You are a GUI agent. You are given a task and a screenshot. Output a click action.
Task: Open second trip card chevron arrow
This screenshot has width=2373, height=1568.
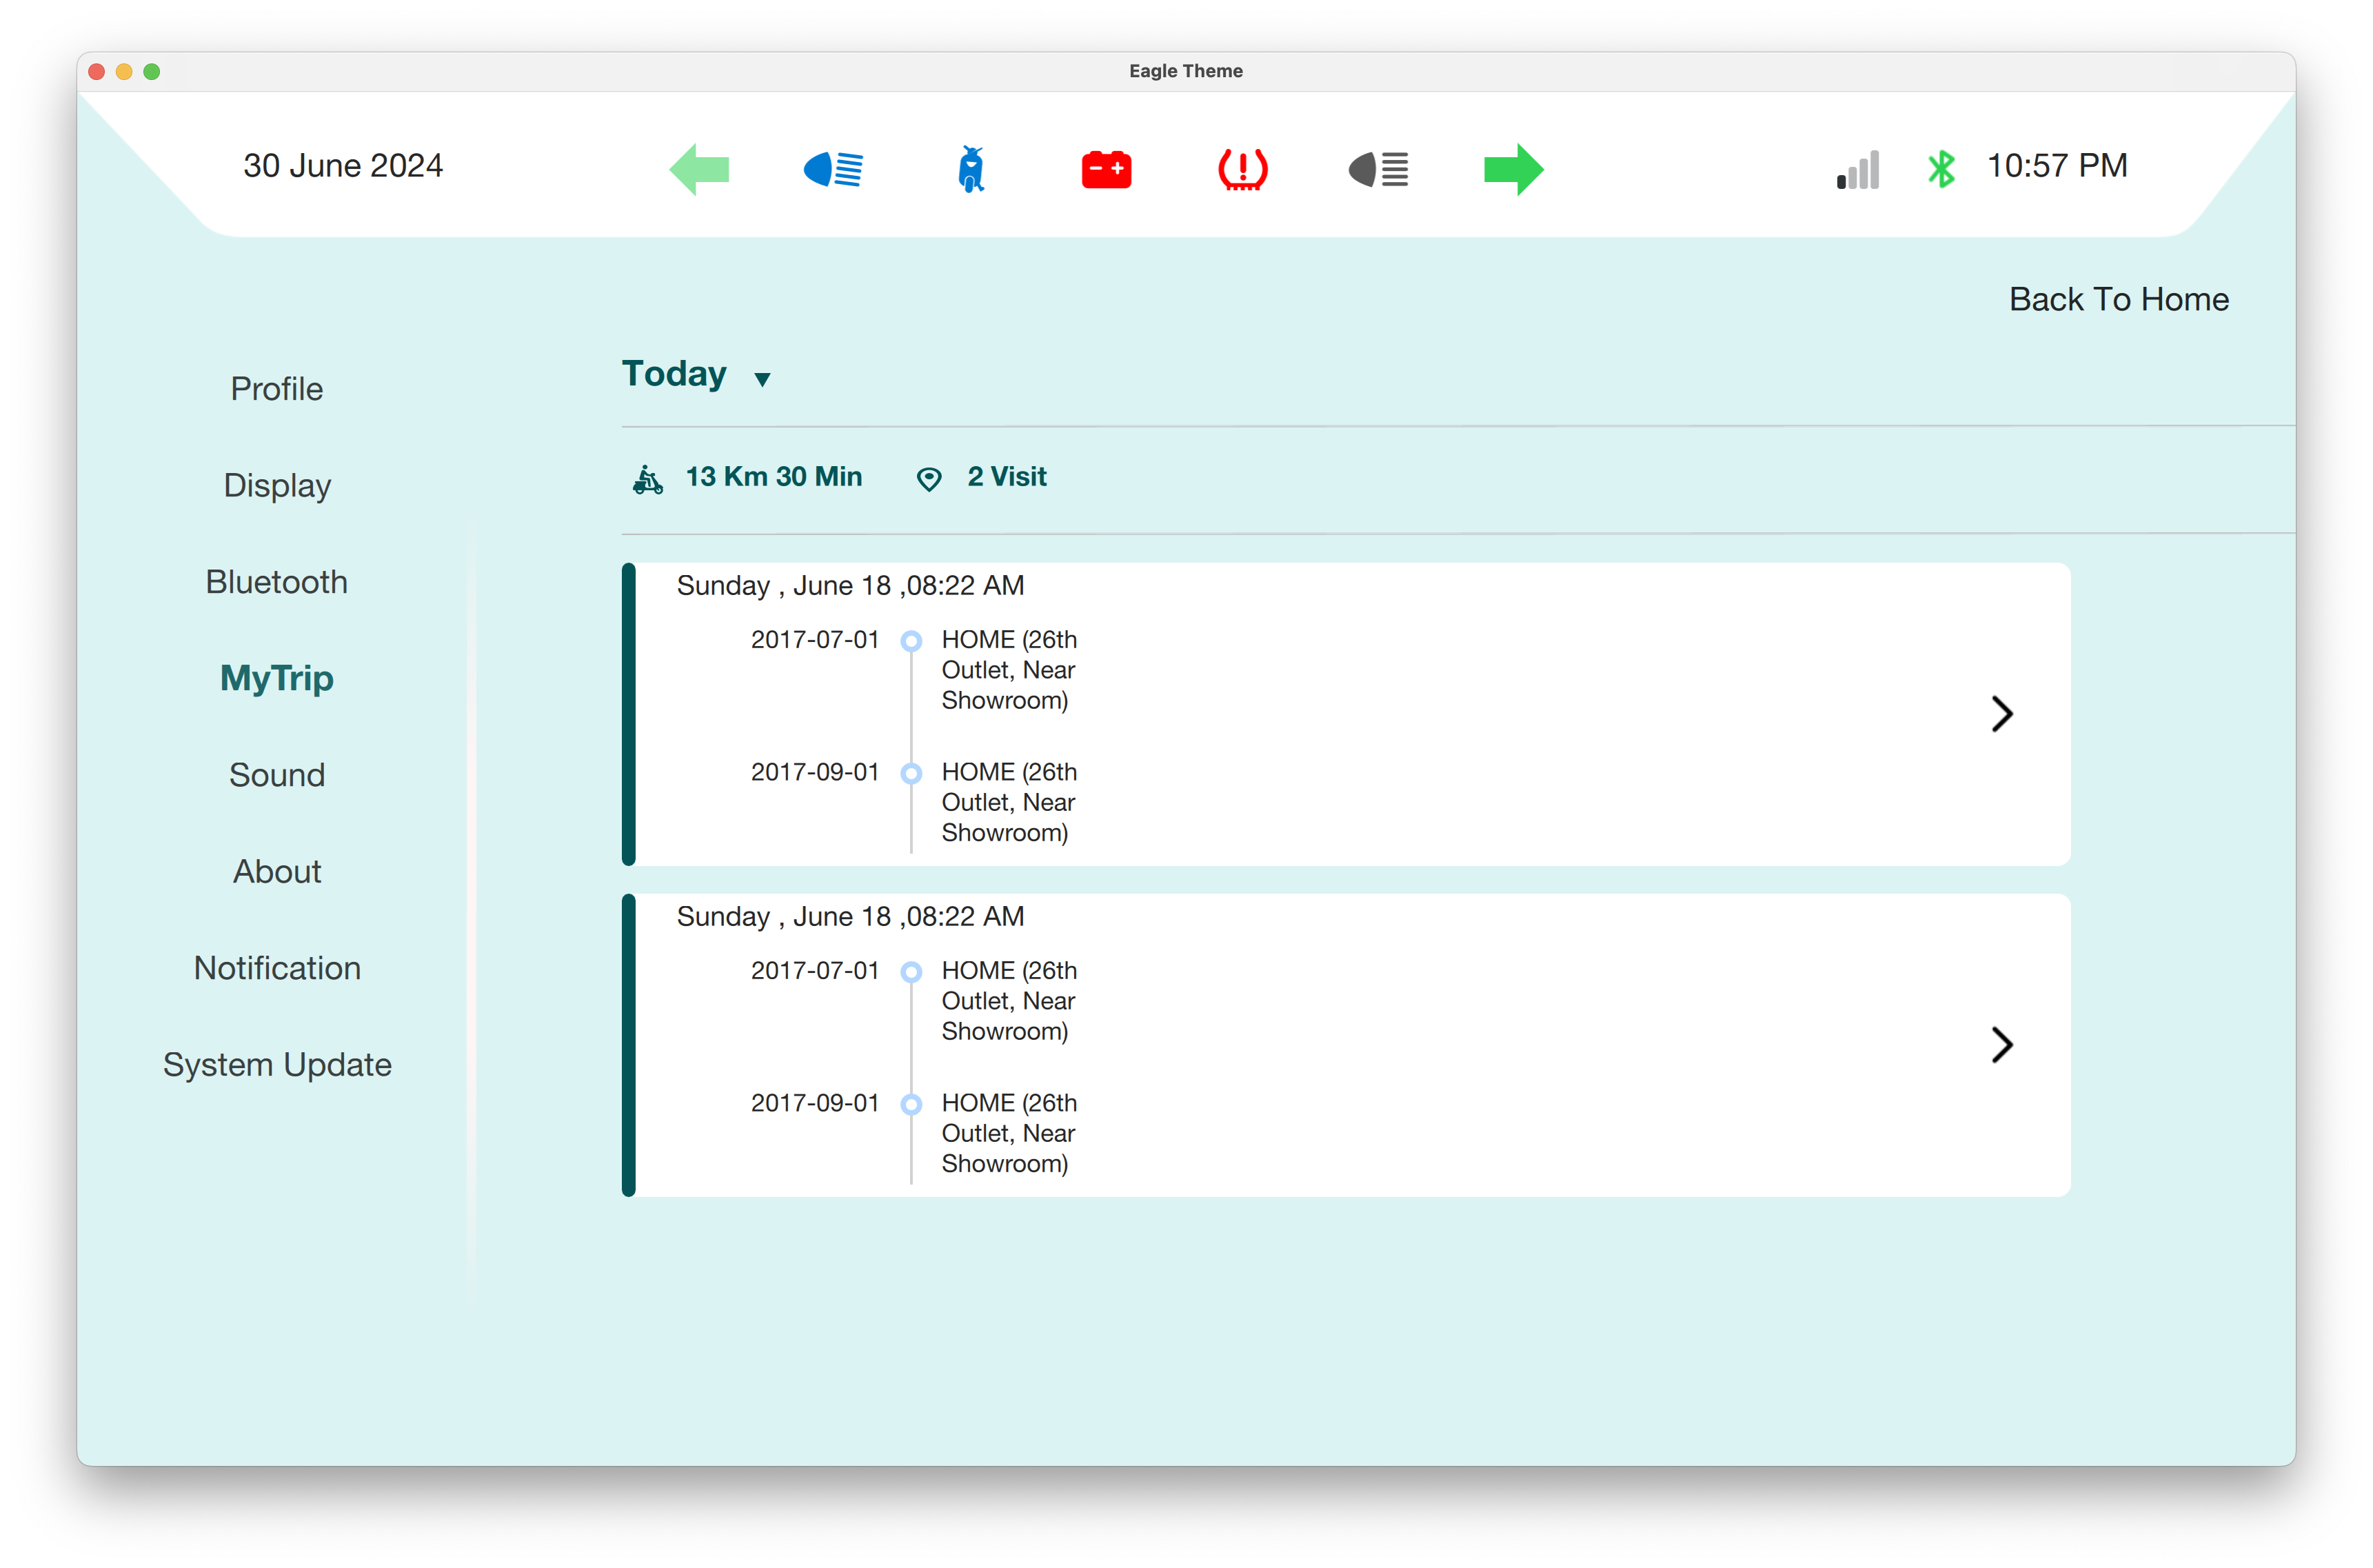[2001, 1045]
